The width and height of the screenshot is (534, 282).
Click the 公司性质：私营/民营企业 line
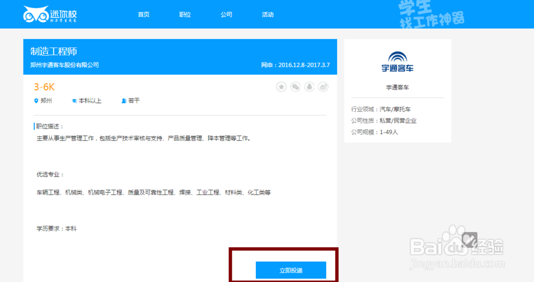(x=384, y=121)
